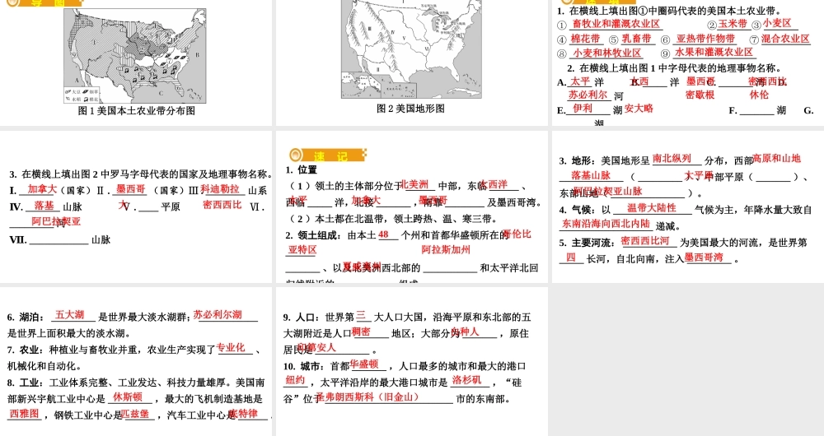Select red answer 小麦区
Viewport: 824px width, 436px height.
click(777, 23)
